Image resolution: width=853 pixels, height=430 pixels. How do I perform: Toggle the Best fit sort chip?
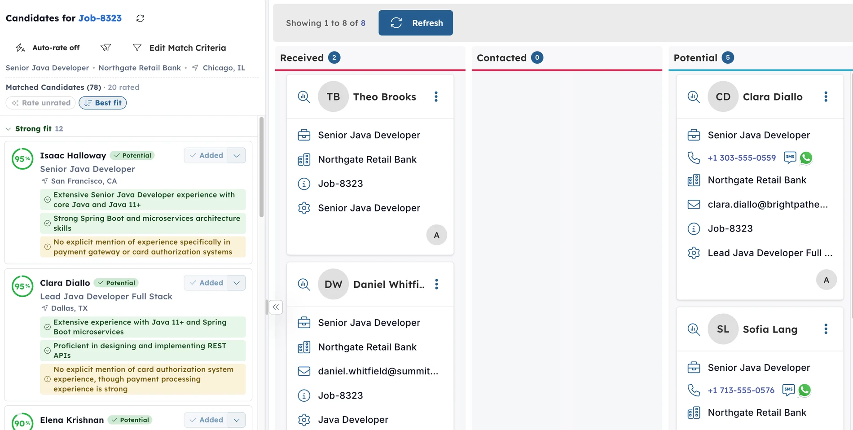[103, 103]
